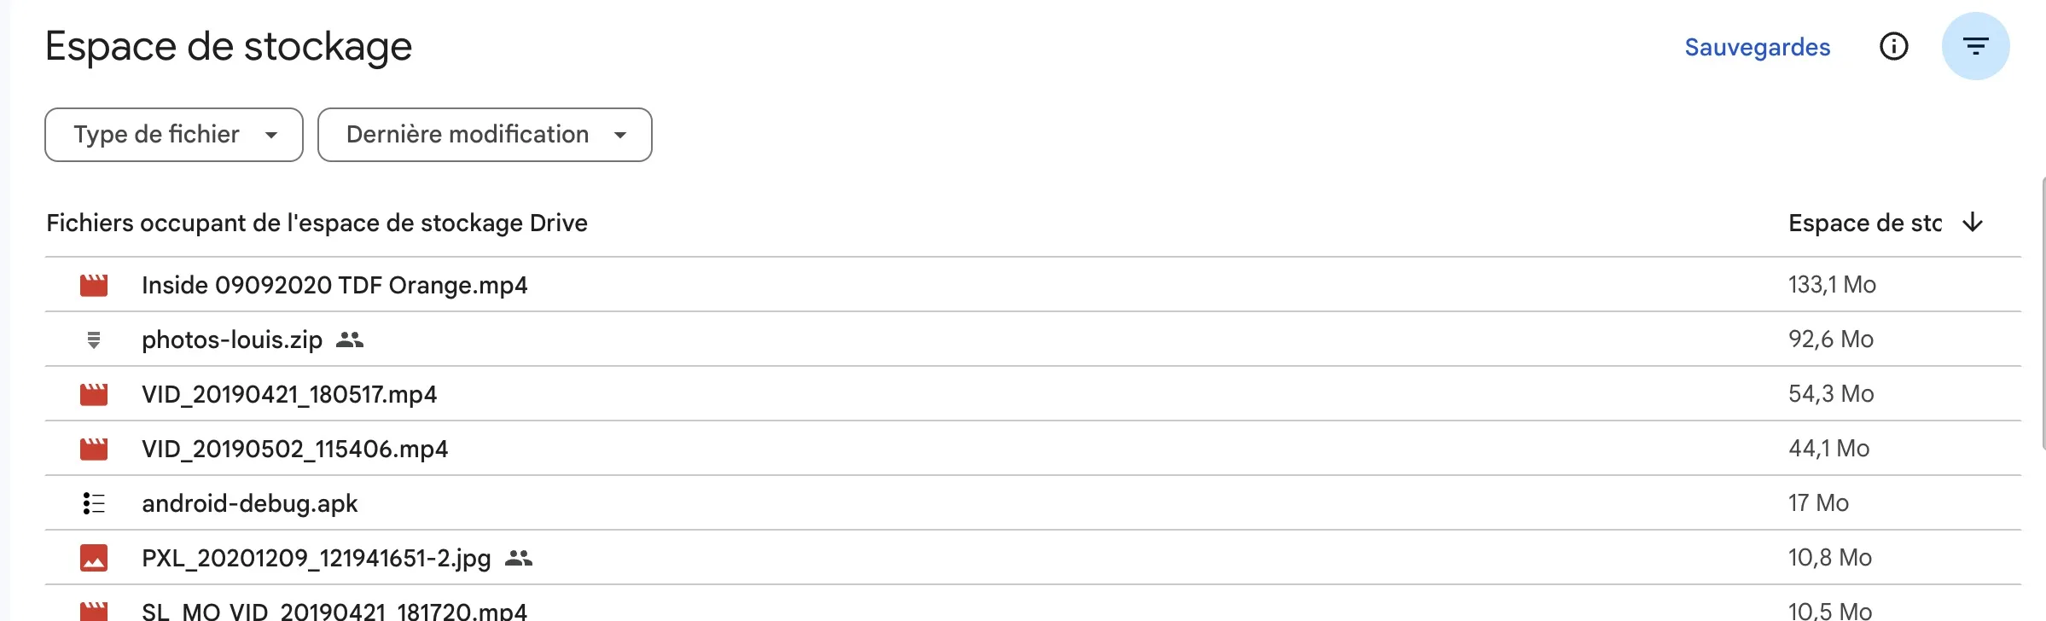Click the info icon next to Sauvegardes
The image size is (2046, 621).
(1893, 46)
